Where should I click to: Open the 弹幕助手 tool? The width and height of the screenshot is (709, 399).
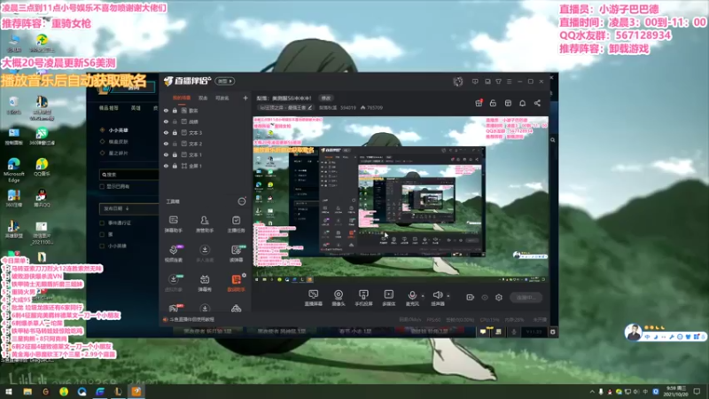pyautogui.click(x=173, y=224)
